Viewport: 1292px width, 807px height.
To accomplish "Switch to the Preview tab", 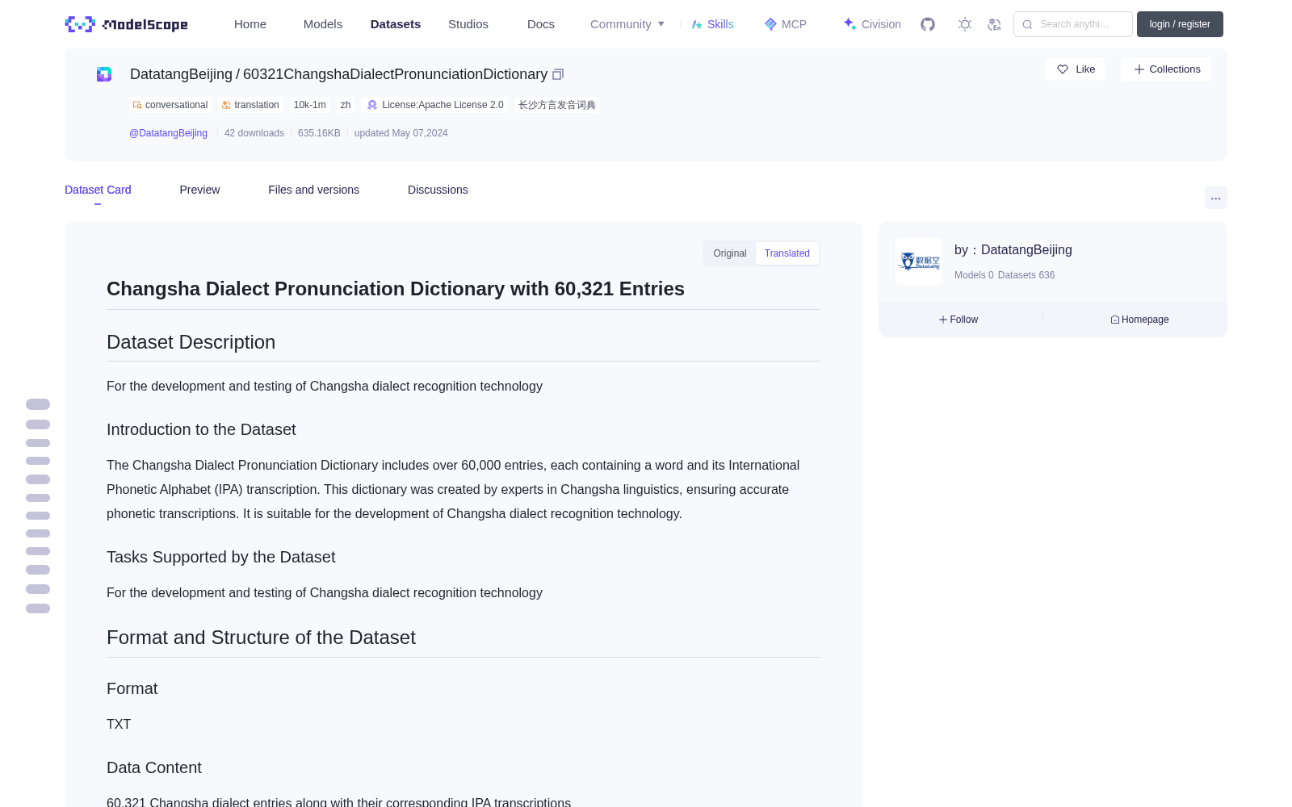I will (x=199, y=190).
